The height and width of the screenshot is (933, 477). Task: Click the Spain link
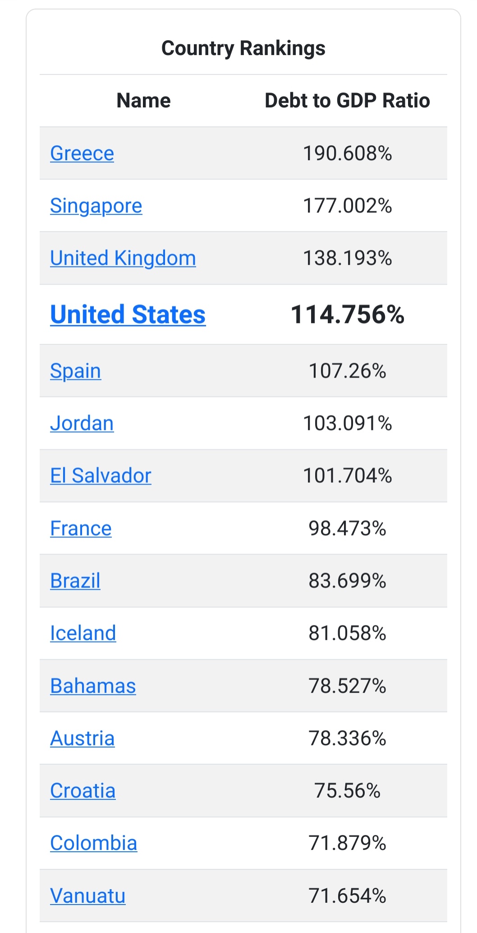[75, 371]
